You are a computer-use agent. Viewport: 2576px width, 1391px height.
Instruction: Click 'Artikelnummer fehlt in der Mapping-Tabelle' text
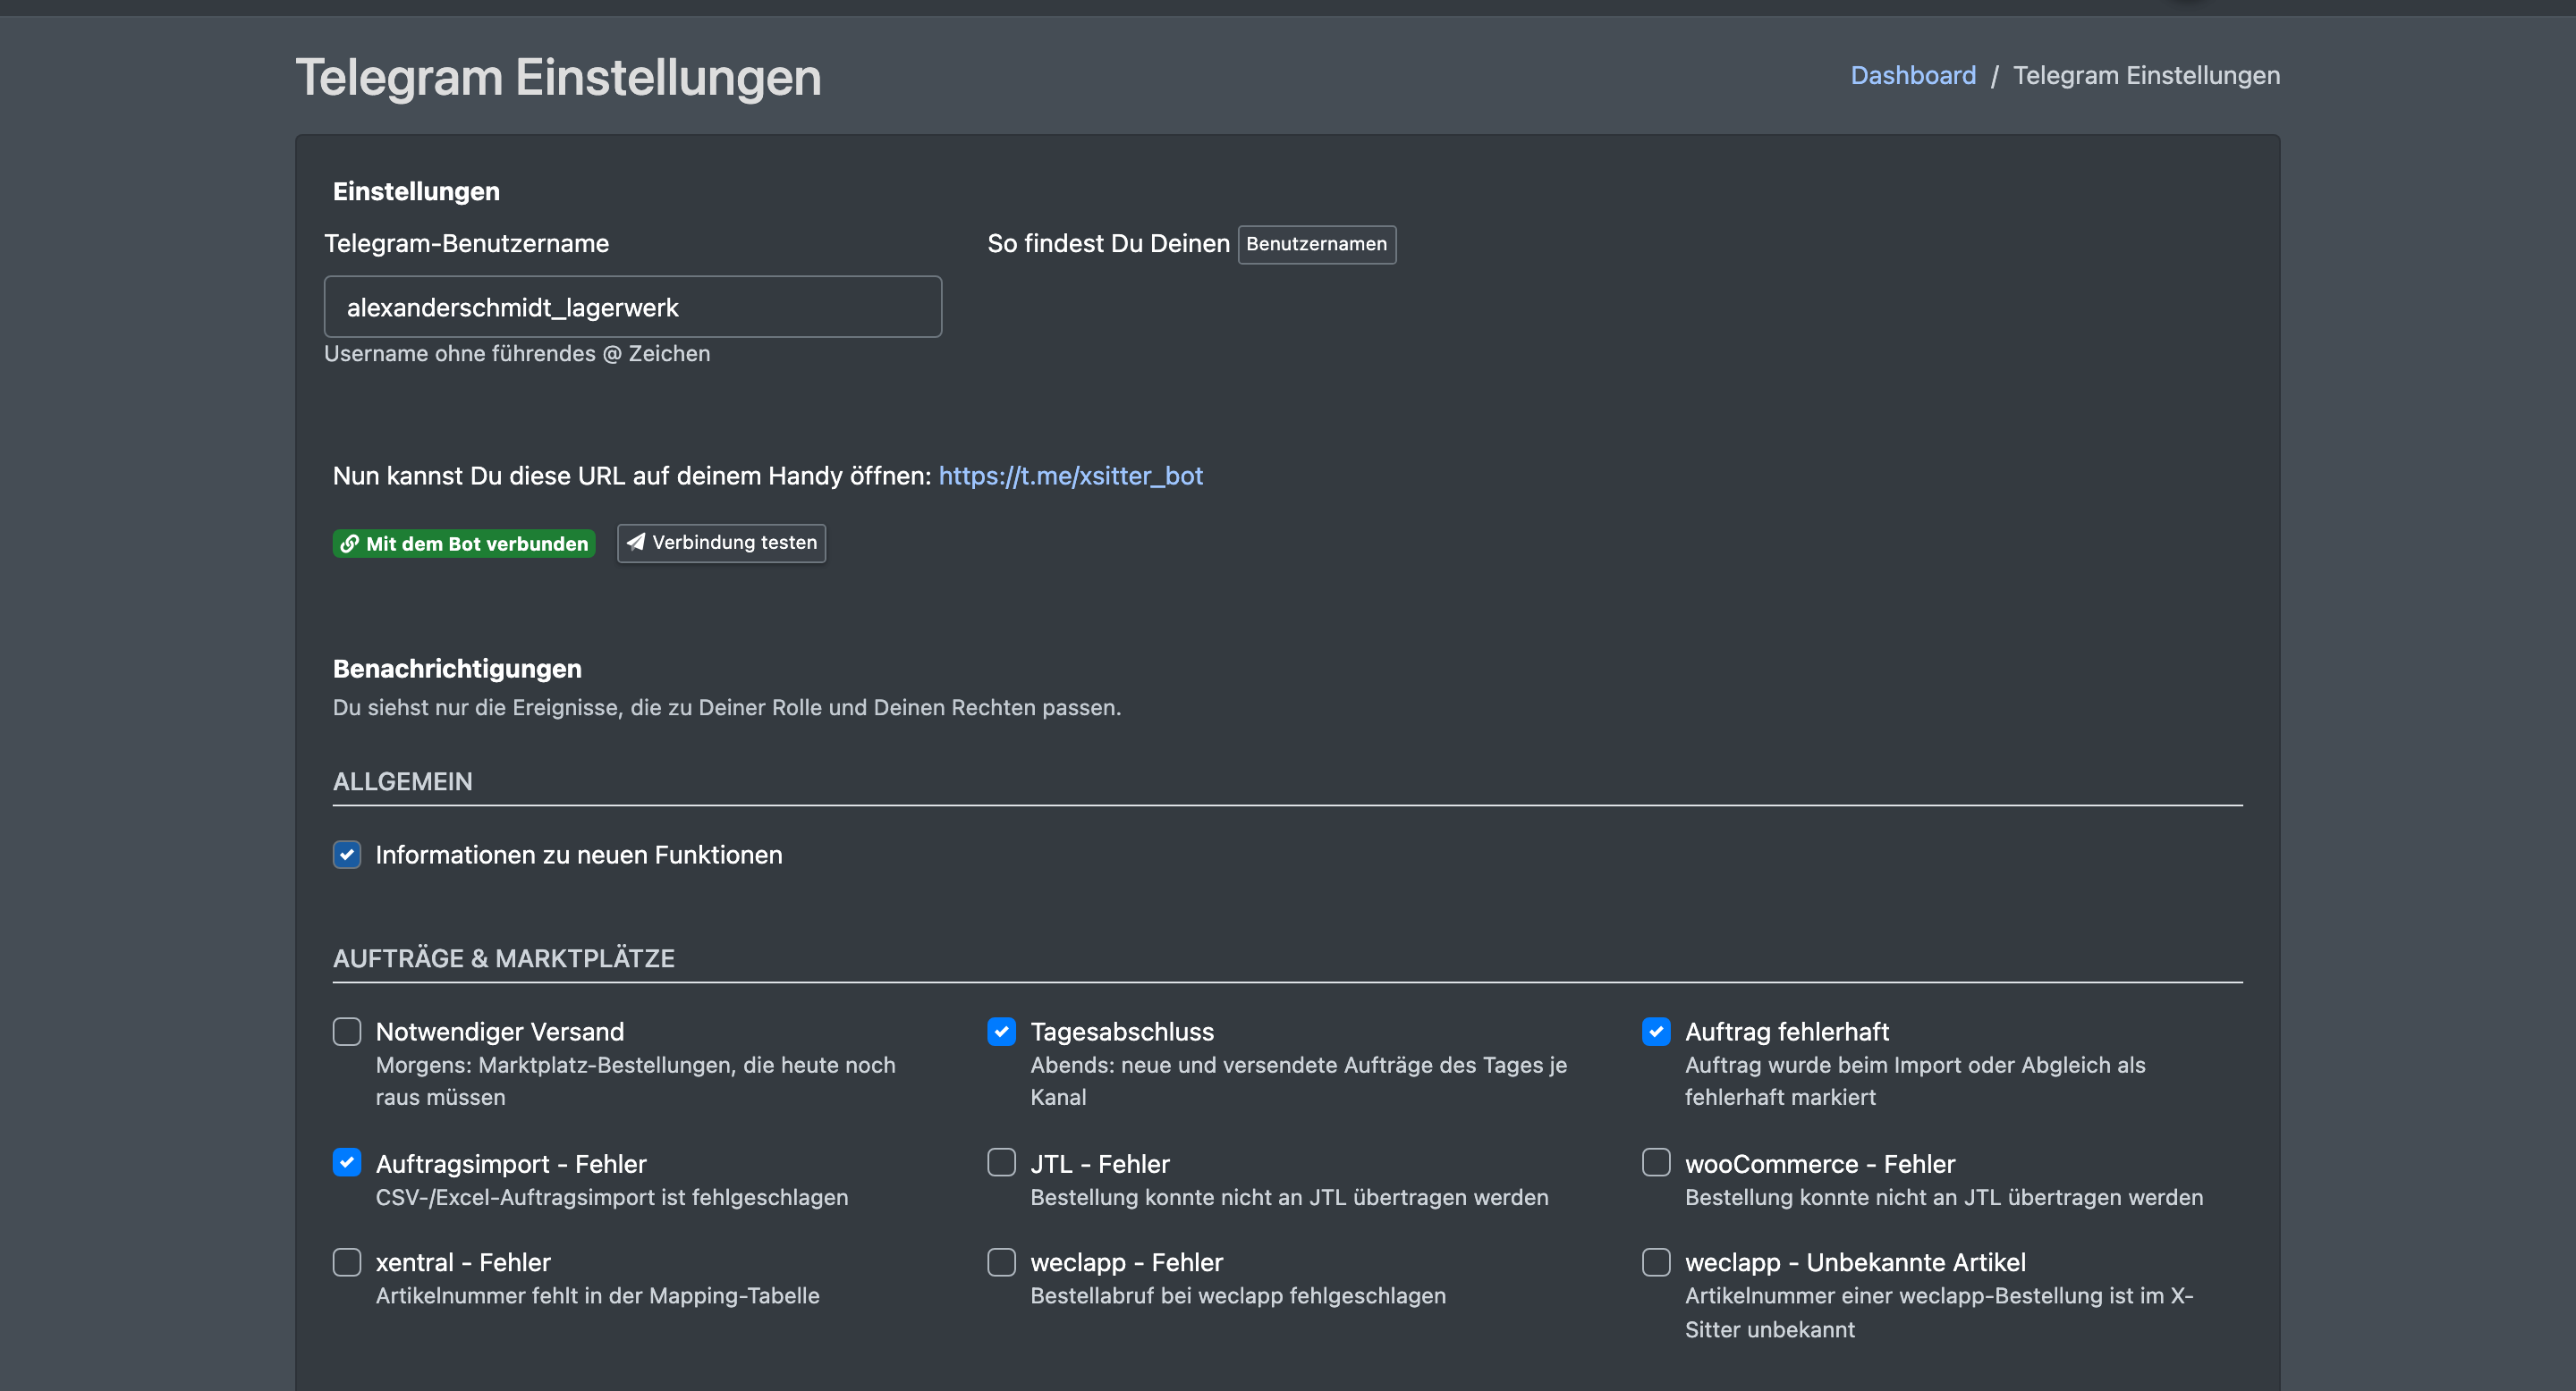click(x=598, y=1295)
